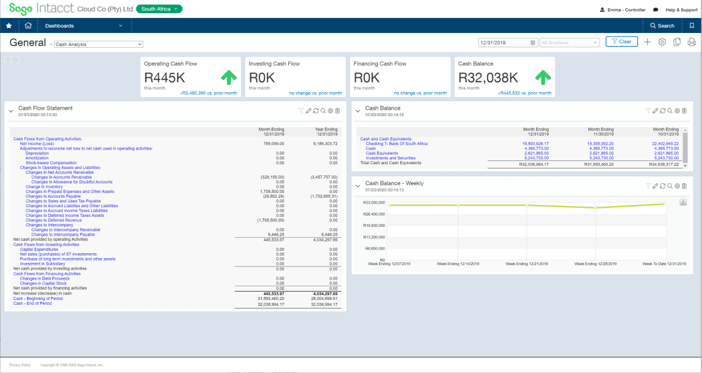The image size is (702, 373).
Task: Open Help & Support link
Action: coord(682,10)
